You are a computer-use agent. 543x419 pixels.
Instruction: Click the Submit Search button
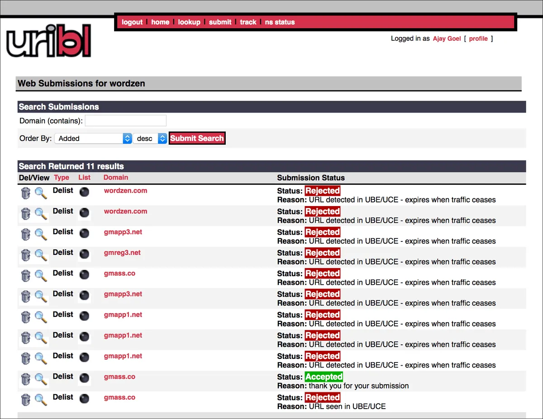[x=197, y=138]
